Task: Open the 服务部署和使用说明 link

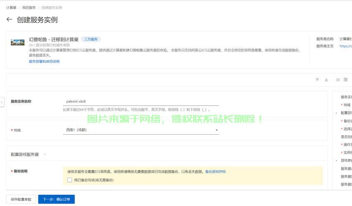Action: pyautogui.click(x=44, y=61)
